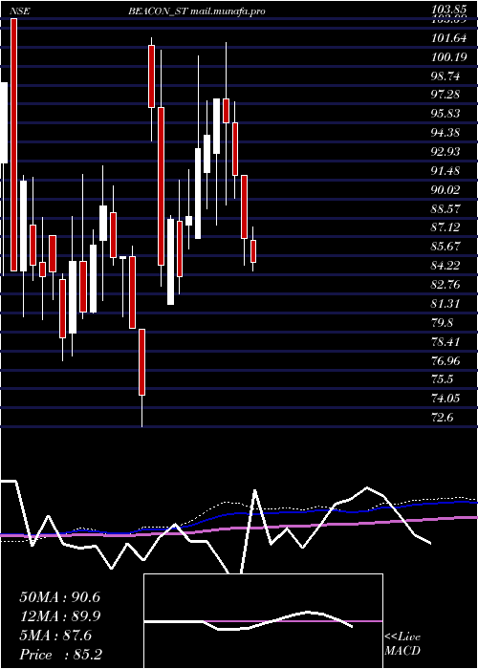
Task: Select the 97.28 price axis label
Action: 446,95
